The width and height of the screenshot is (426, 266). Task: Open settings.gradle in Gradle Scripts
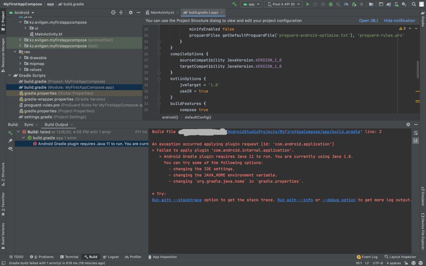coord(38,117)
